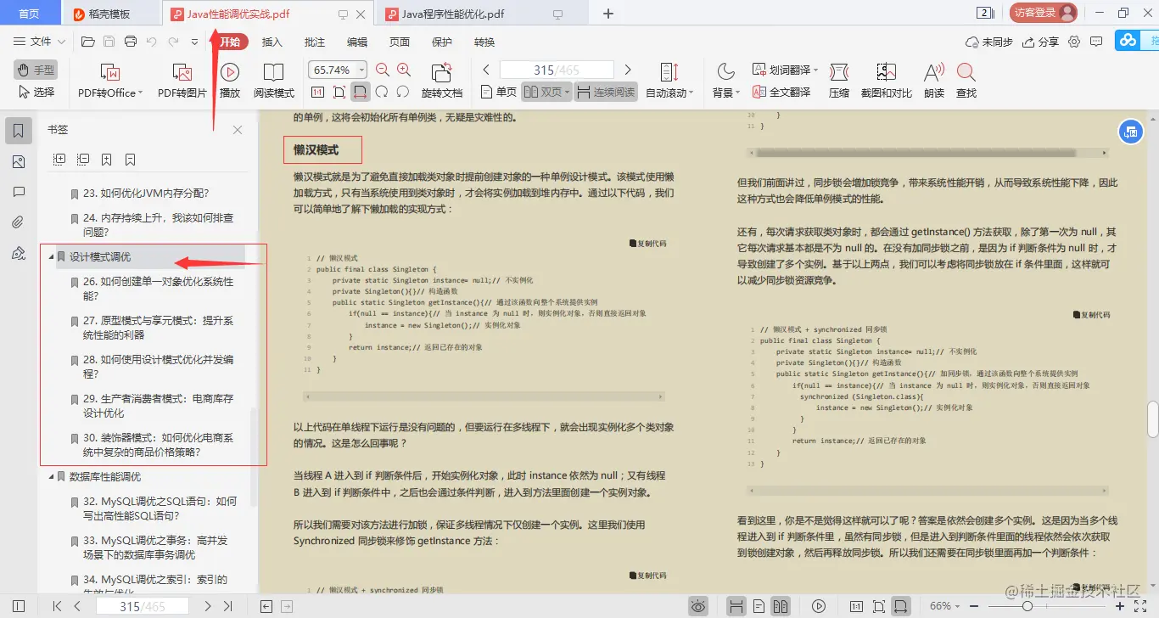The height and width of the screenshot is (618, 1159).
Task: Open the PDF转图片 tool
Action: click(181, 79)
